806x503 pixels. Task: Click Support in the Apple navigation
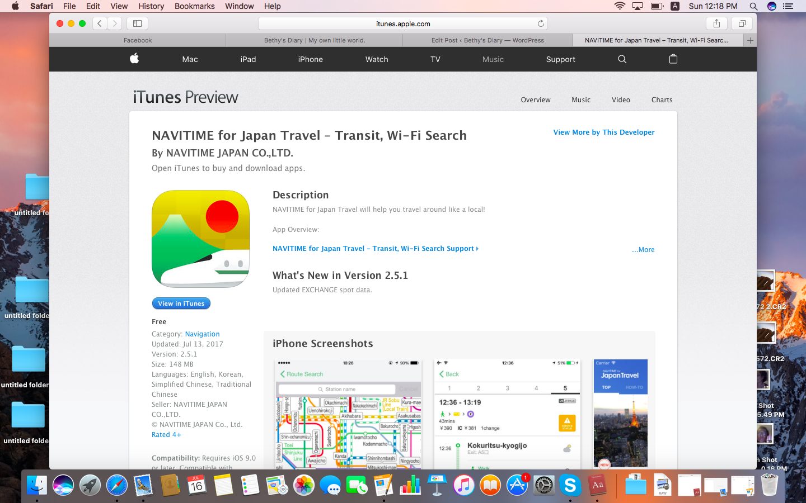[560, 59]
